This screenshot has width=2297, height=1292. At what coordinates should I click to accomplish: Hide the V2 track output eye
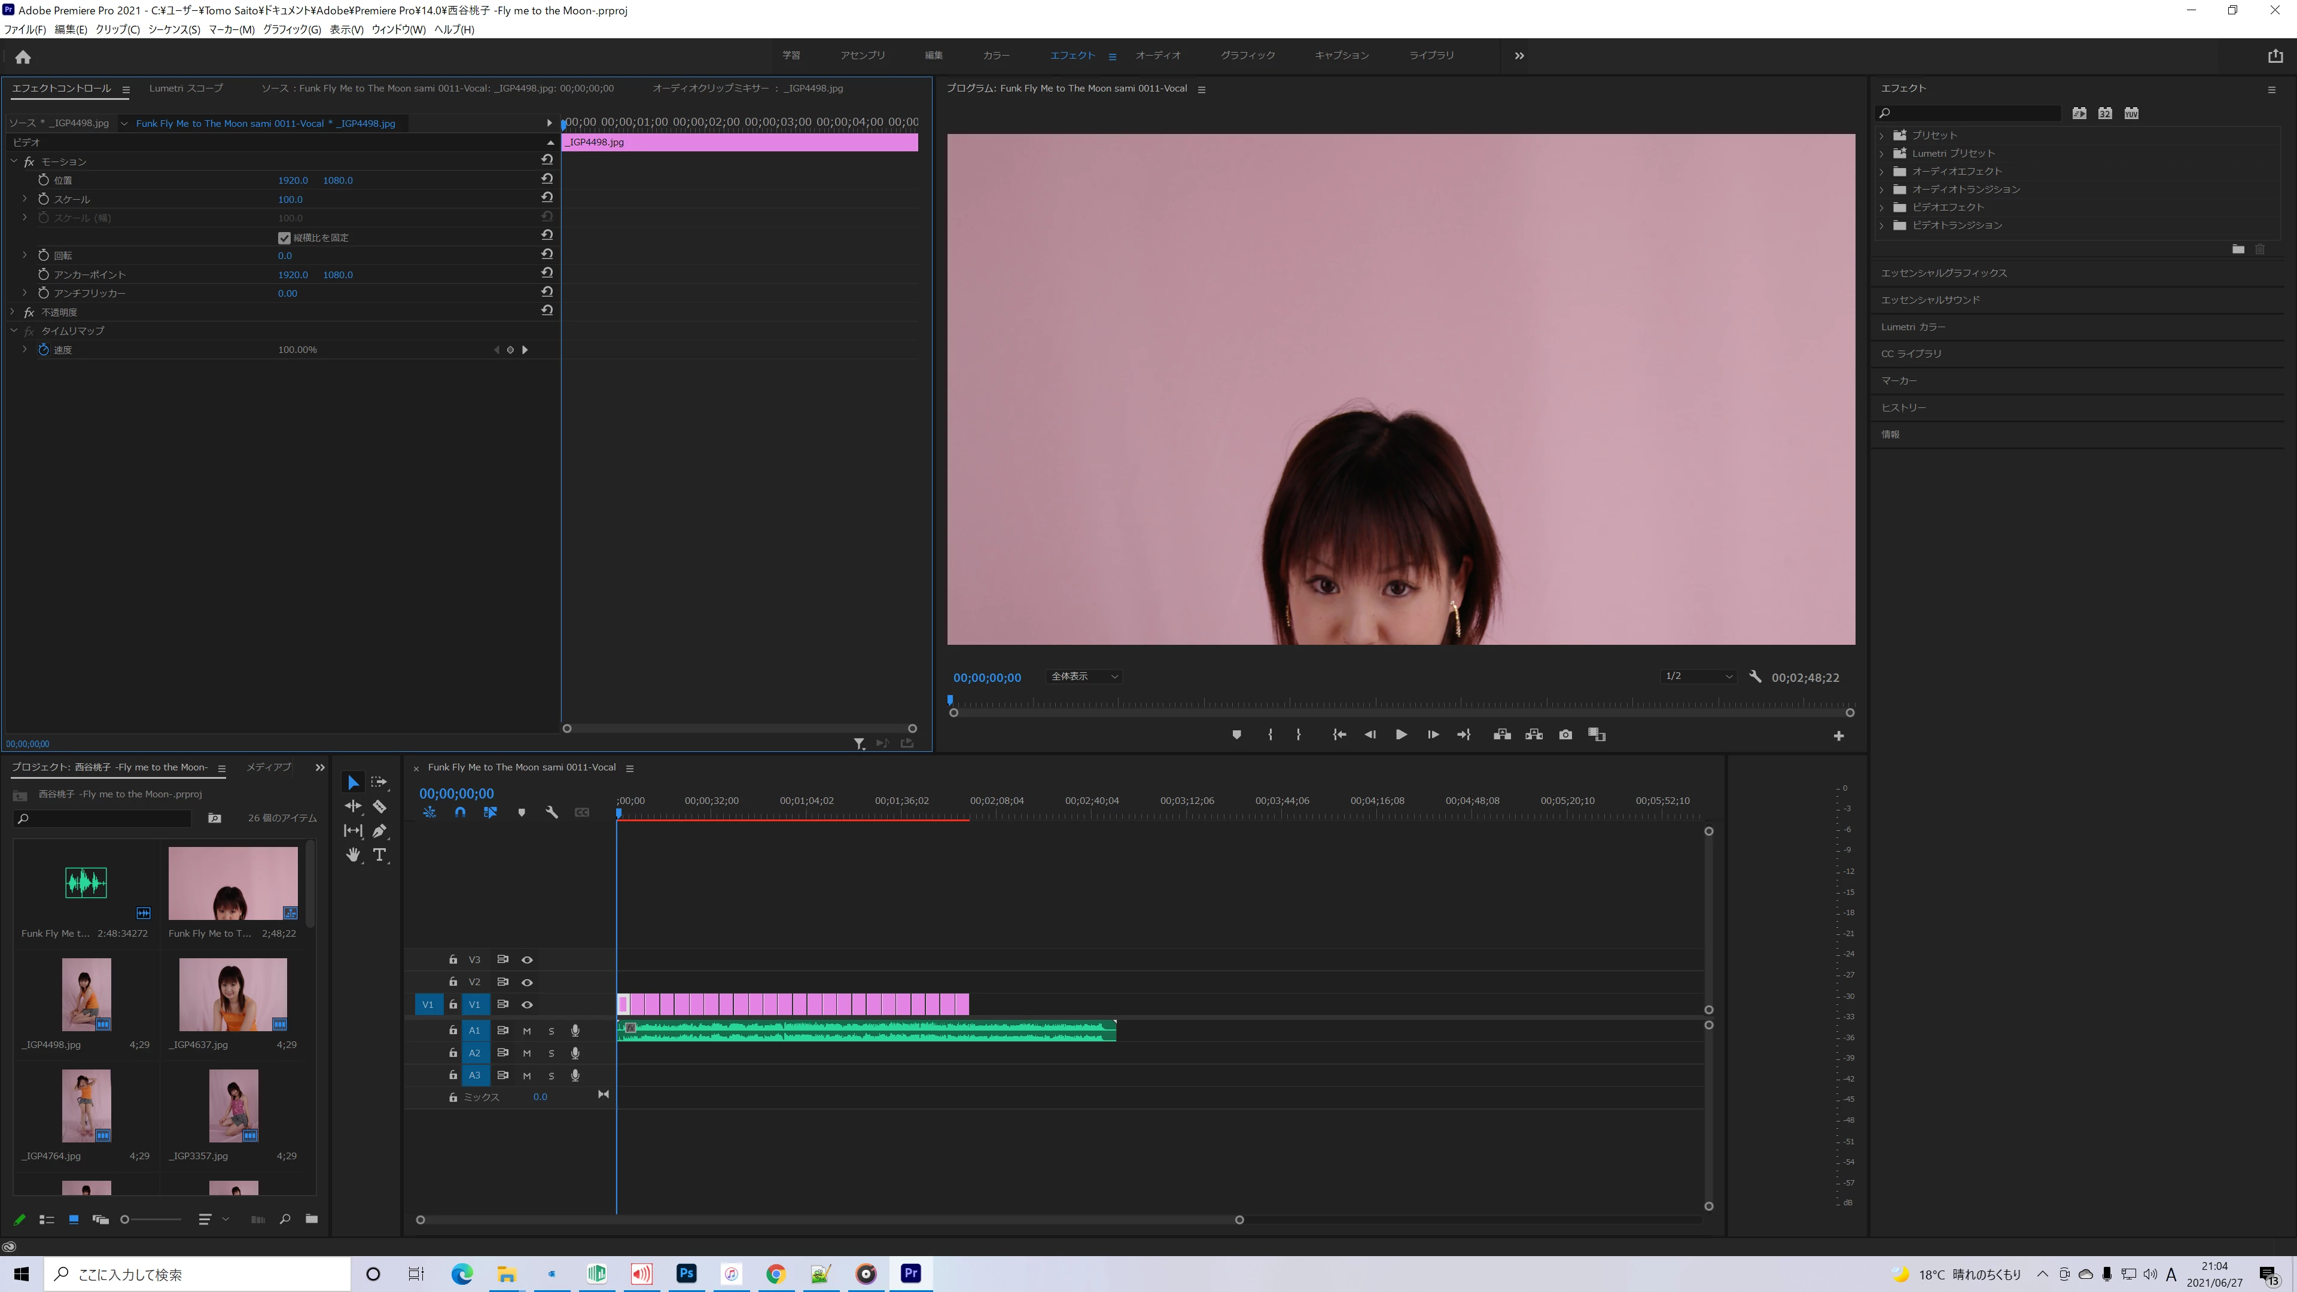[x=527, y=982]
